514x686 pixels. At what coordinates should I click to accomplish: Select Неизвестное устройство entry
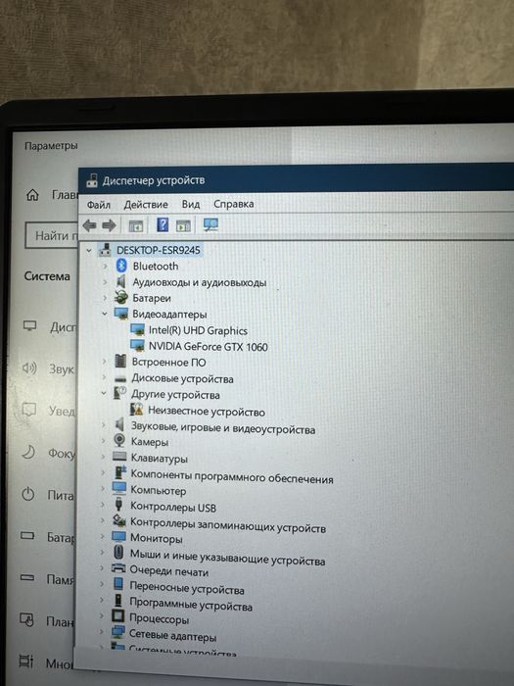(207, 412)
